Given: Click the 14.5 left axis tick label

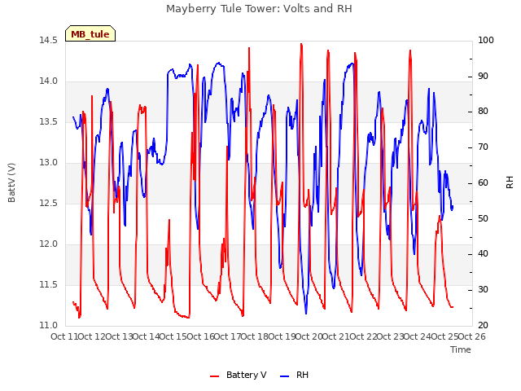Looking at the screenshot, I should tap(49, 40).
